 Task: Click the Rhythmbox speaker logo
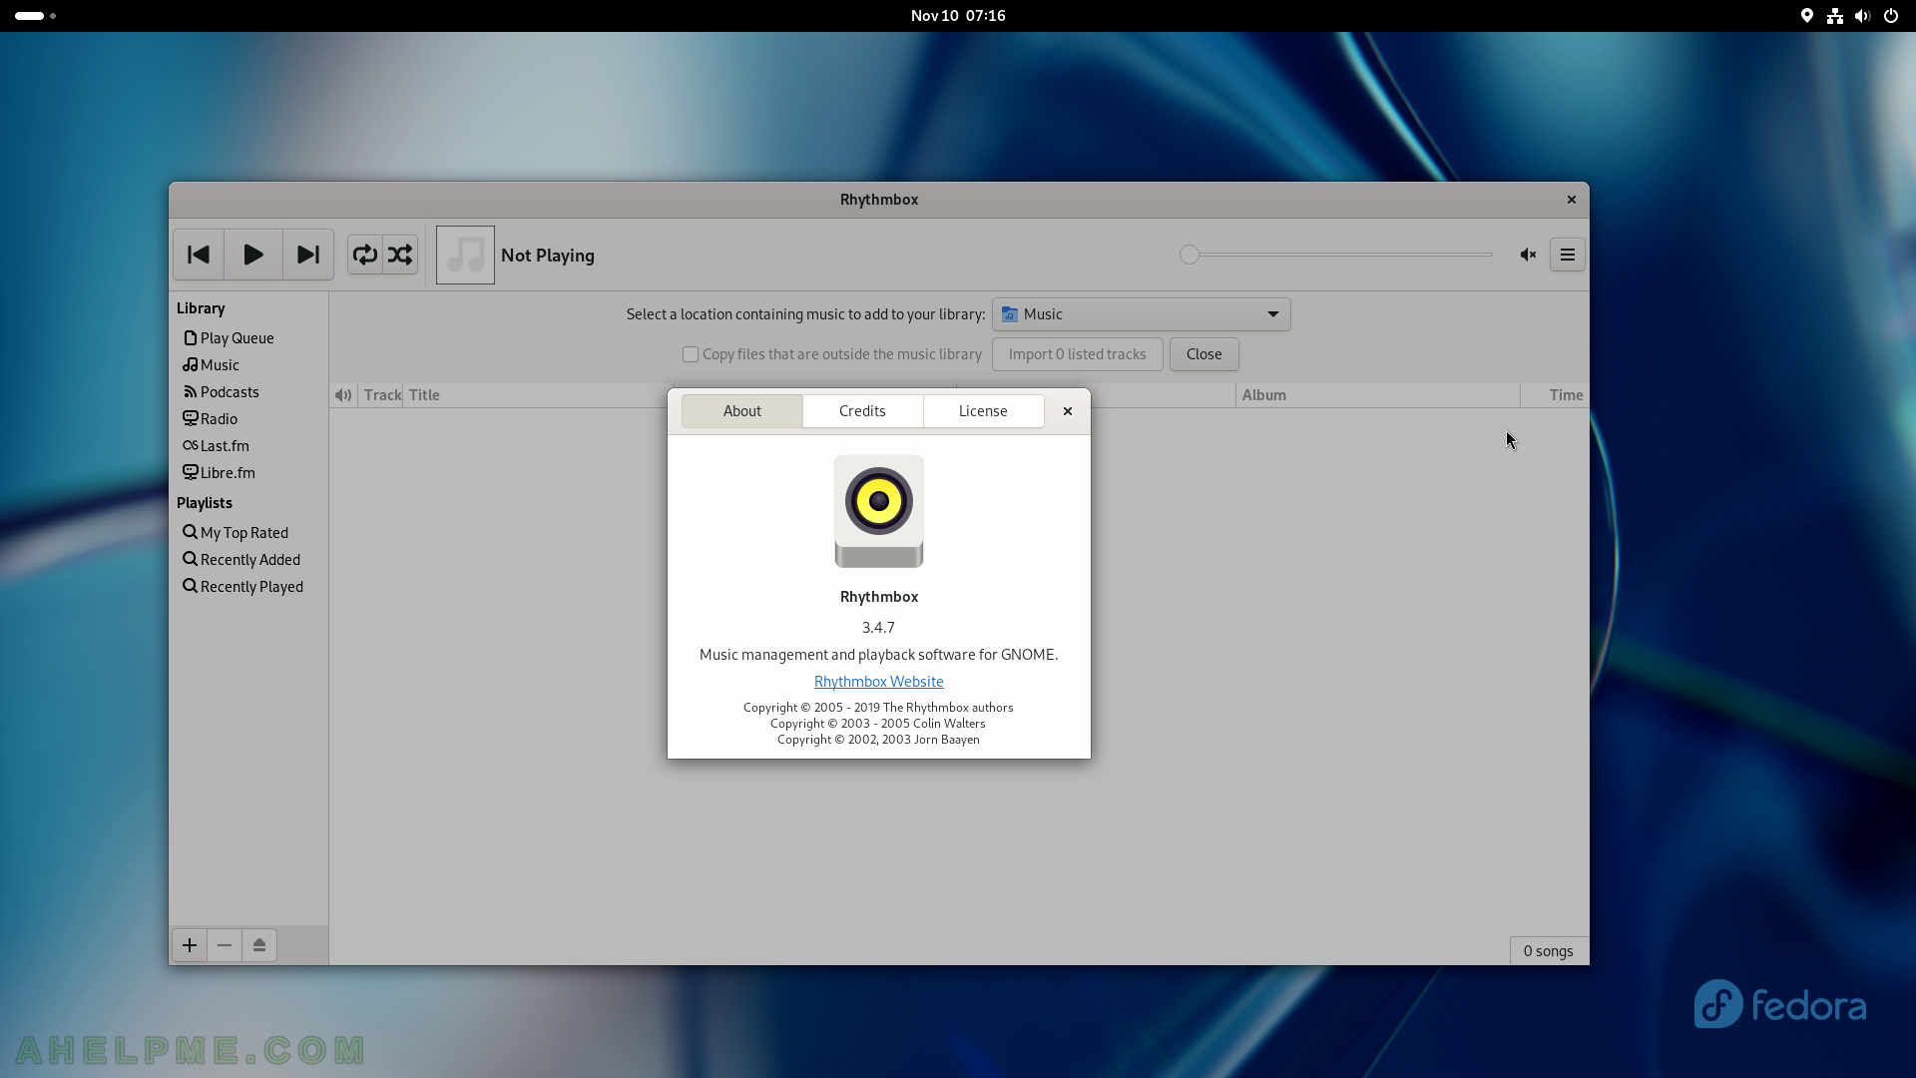[x=879, y=511]
